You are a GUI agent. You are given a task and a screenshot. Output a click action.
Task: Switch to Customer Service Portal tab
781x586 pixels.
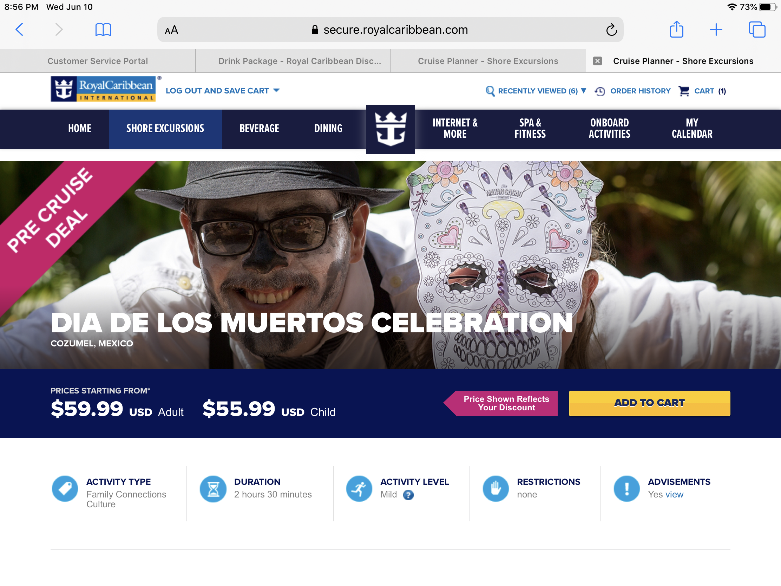[97, 61]
